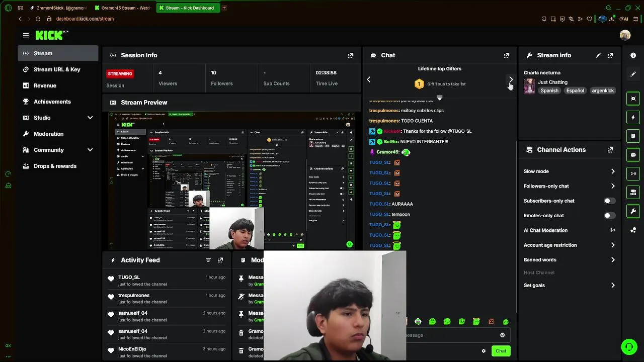Image resolution: width=644 pixels, height=362 pixels.
Task: Open Account age restriction options
Action: pyautogui.click(x=569, y=245)
